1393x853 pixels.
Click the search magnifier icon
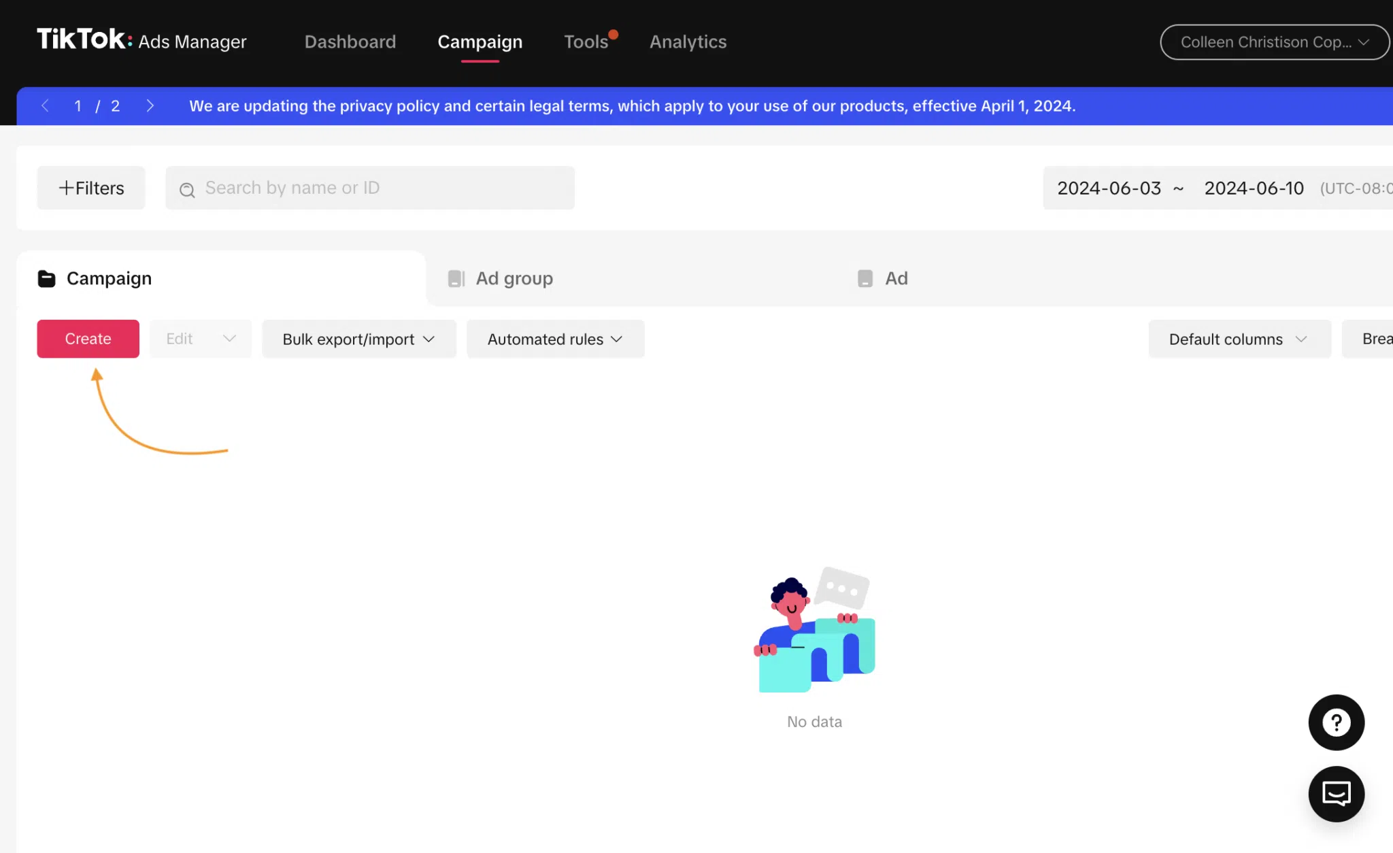pos(187,189)
